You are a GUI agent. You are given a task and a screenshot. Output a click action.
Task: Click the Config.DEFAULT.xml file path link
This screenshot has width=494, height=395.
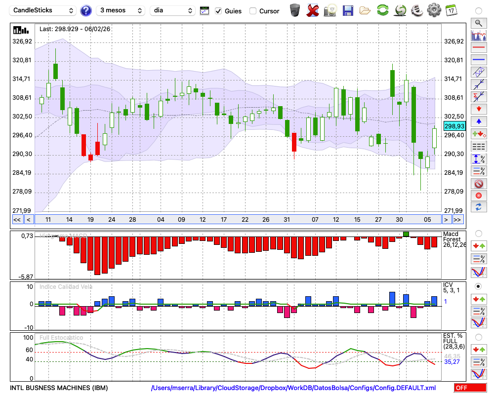[x=293, y=388]
